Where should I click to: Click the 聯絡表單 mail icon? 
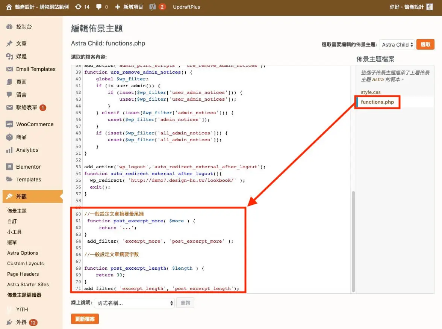click(x=9, y=107)
